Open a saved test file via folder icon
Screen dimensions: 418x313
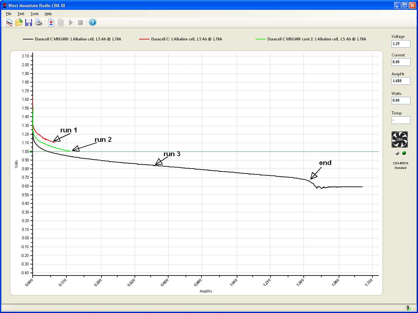(x=19, y=22)
